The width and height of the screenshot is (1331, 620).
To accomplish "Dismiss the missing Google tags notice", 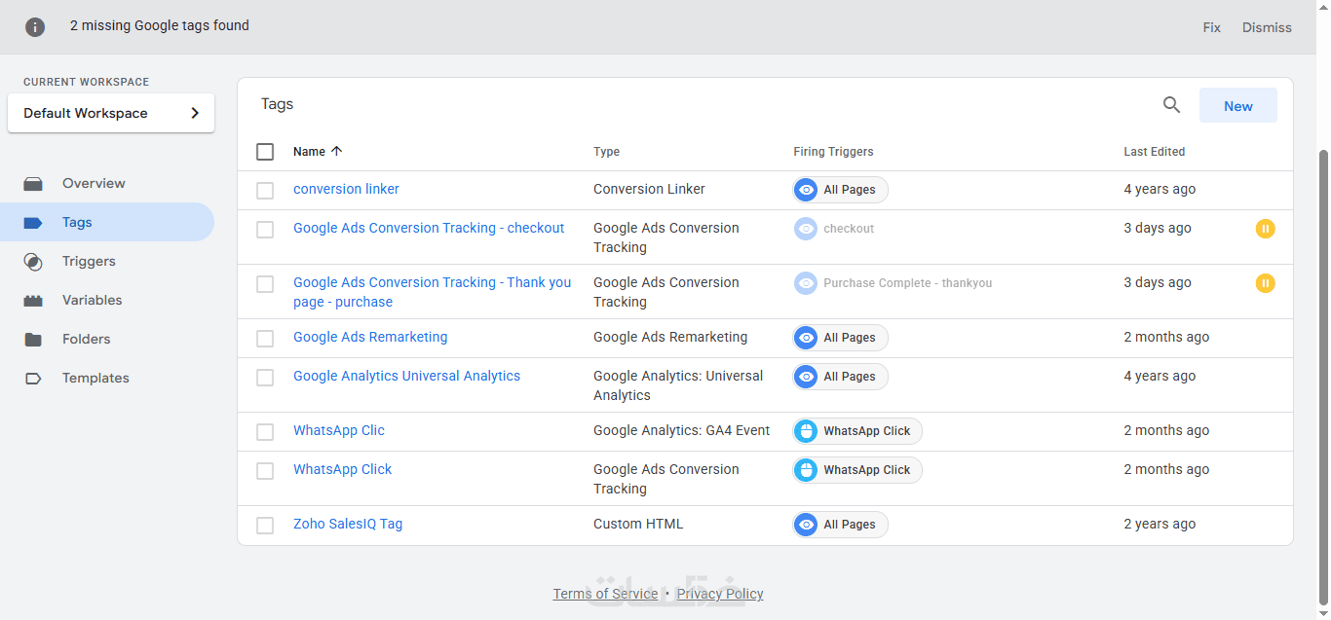I will 1267,27.
